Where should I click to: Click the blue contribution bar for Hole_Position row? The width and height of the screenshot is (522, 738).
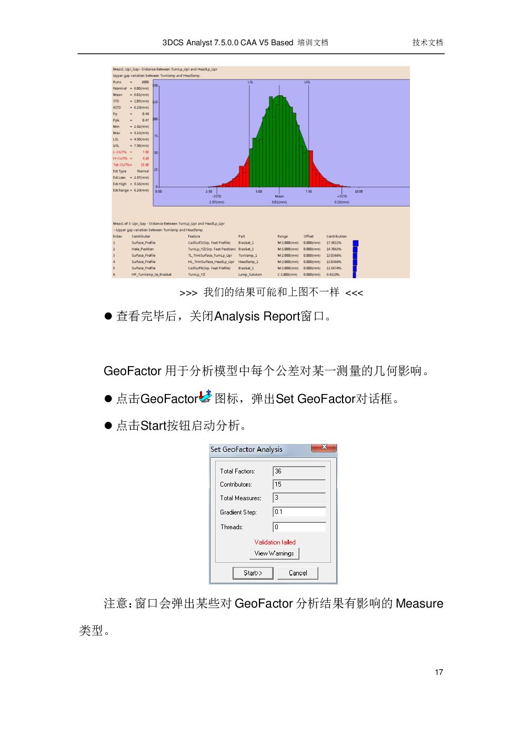pyautogui.click(x=355, y=249)
